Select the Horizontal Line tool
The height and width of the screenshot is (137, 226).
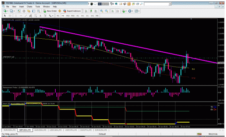point(21,16)
